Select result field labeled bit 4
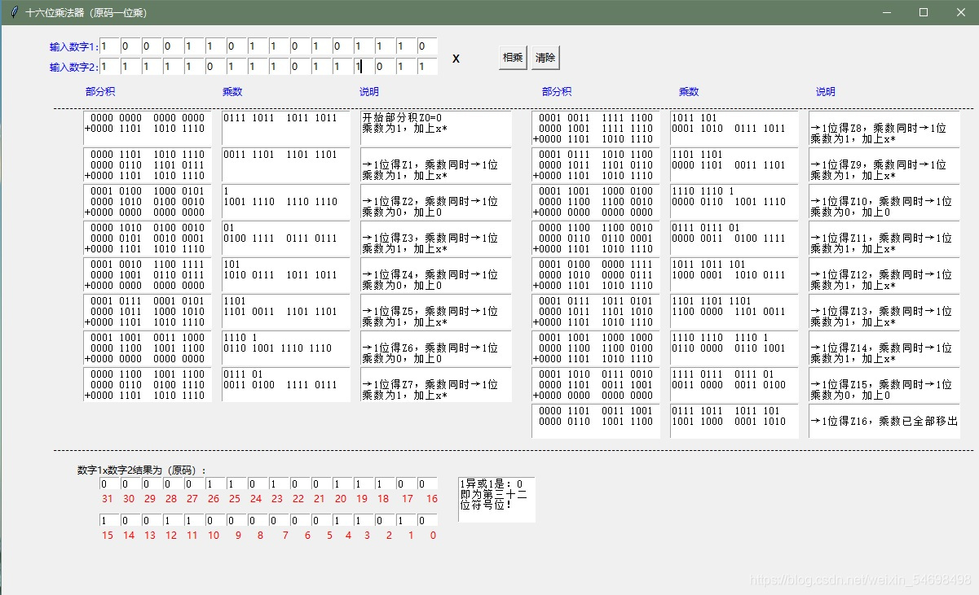The height and width of the screenshot is (595, 979). (342, 520)
